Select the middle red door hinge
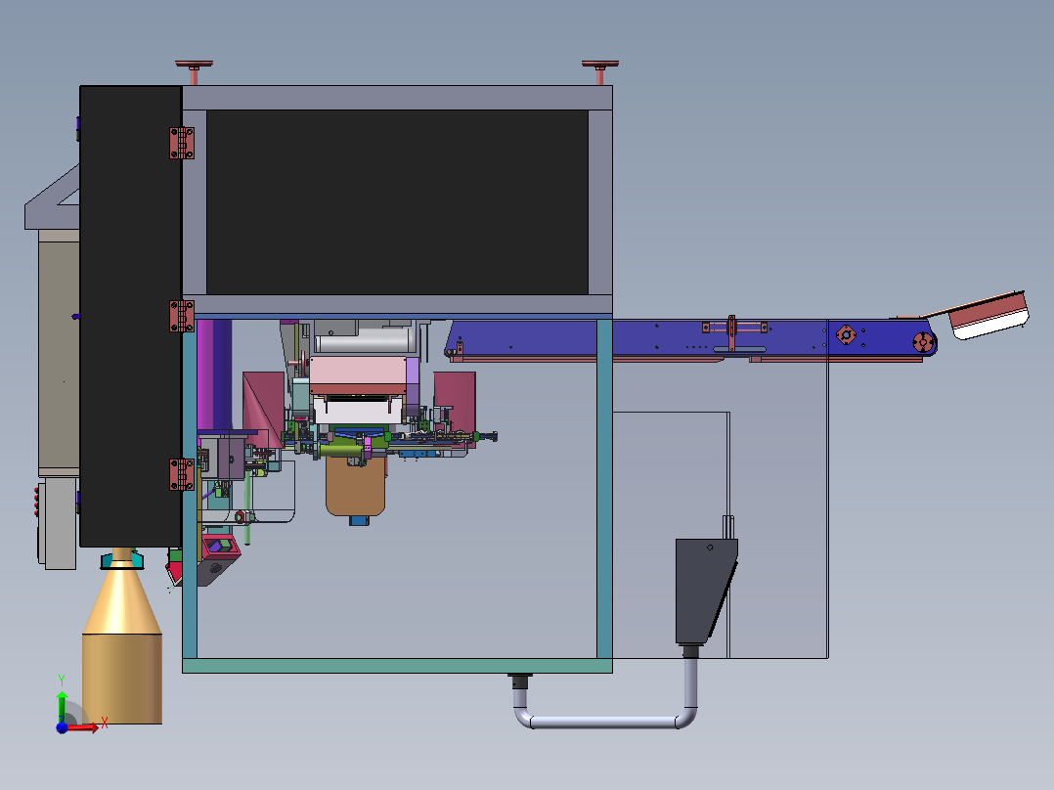The width and height of the screenshot is (1054, 790). pos(182,316)
